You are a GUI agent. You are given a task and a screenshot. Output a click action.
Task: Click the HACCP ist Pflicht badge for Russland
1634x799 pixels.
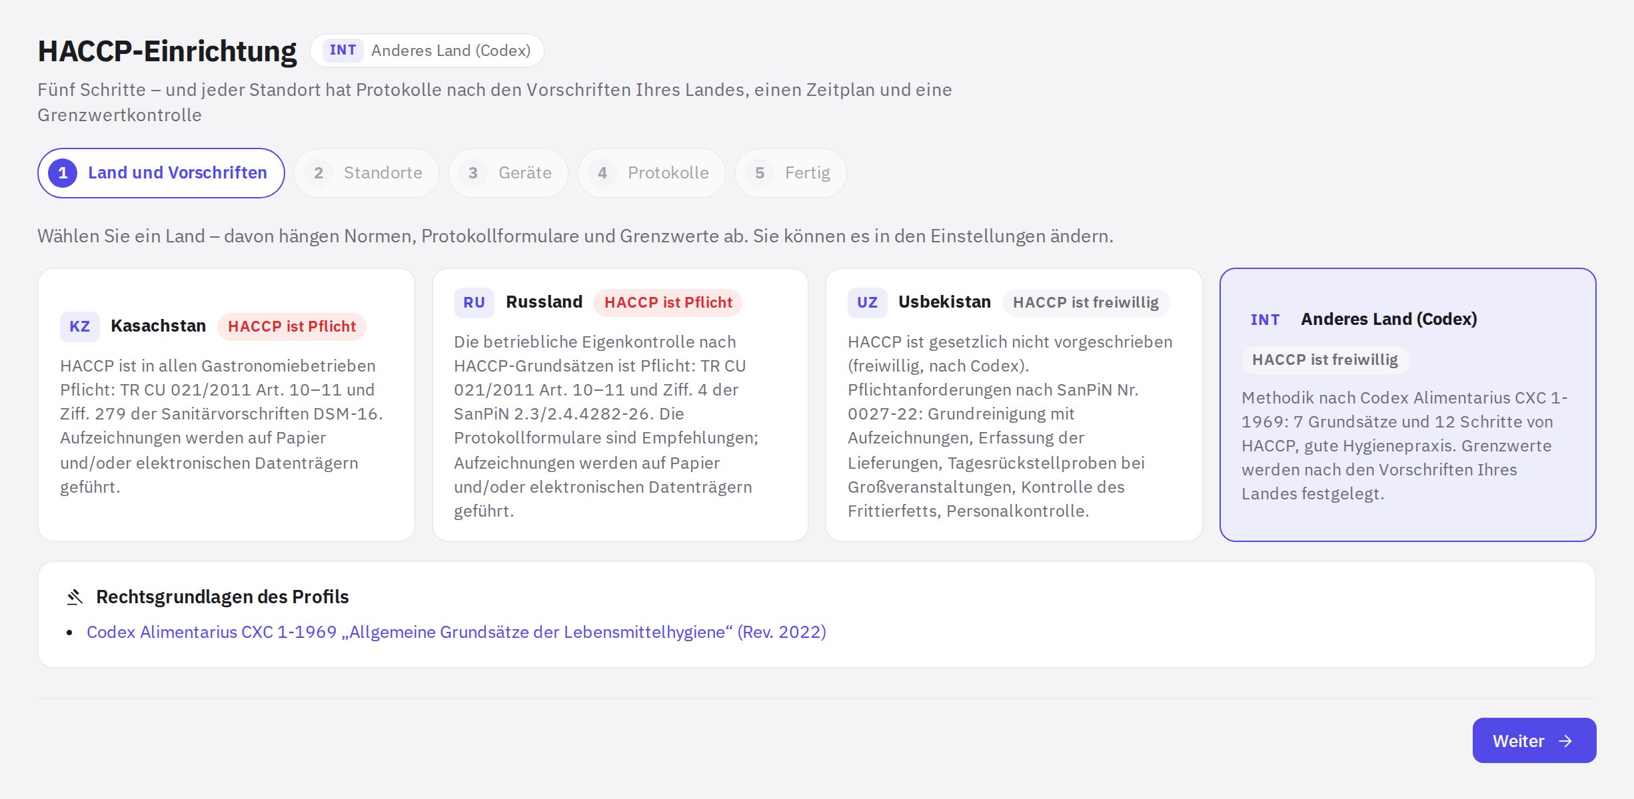[x=668, y=302]
